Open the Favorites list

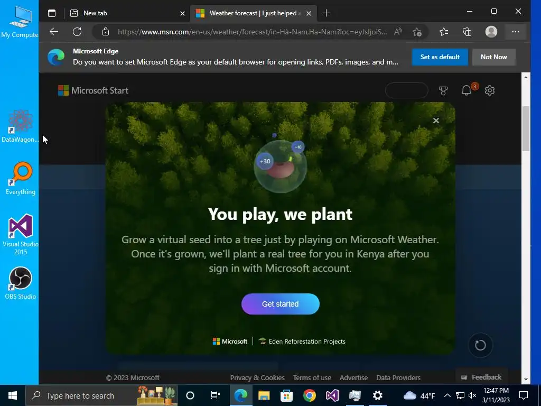tap(444, 32)
